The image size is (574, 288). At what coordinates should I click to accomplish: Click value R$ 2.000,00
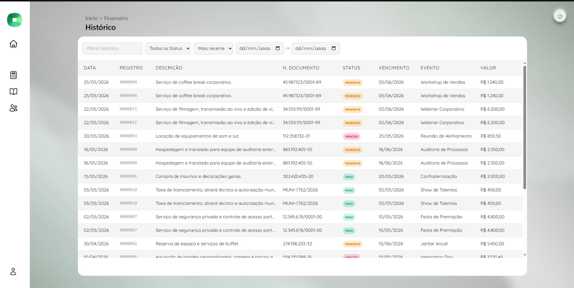point(493,176)
